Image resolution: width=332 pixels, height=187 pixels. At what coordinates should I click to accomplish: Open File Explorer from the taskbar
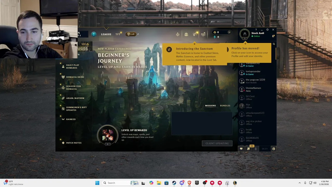(x=159, y=183)
